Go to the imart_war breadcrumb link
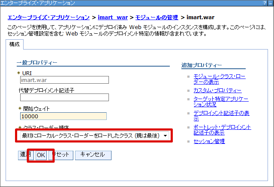 113,18
